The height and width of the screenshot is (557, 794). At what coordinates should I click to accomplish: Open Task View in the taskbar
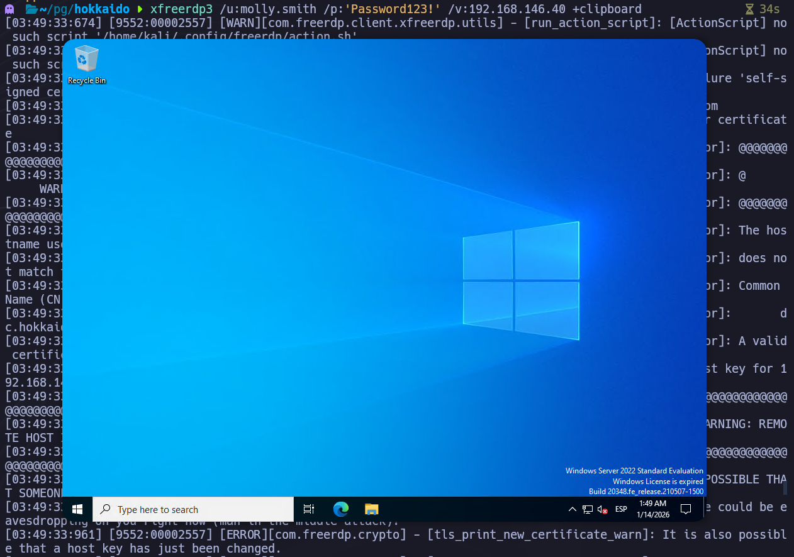point(308,509)
